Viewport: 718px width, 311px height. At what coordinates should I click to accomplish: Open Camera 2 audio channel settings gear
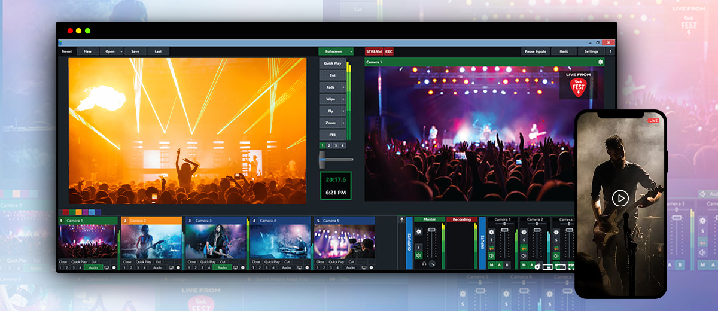524,232
